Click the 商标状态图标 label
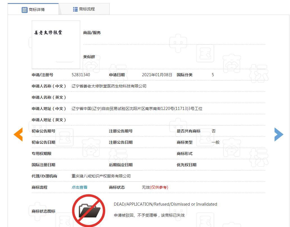Image resolution: width=290 pixels, height=227 pixels. point(44,211)
